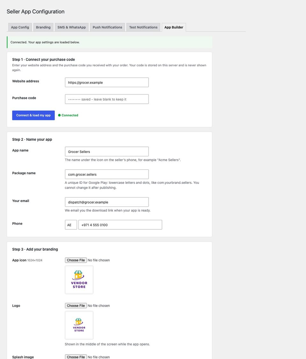Click the 'Enter your website address and the purchase code' text
This screenshot has width=306, height=359.
pyautogui.click(x=109, y=68)
